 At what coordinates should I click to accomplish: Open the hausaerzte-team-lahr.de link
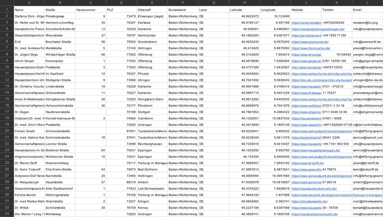pyautogui.click(x=314, y=188)
